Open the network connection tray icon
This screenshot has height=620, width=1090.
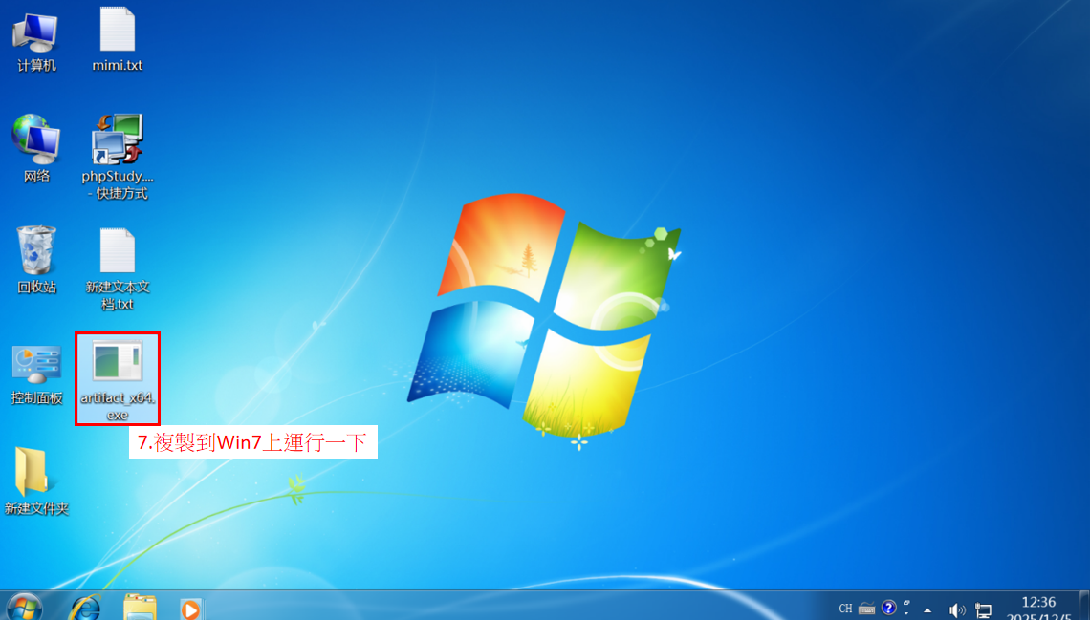pos(984,610)
